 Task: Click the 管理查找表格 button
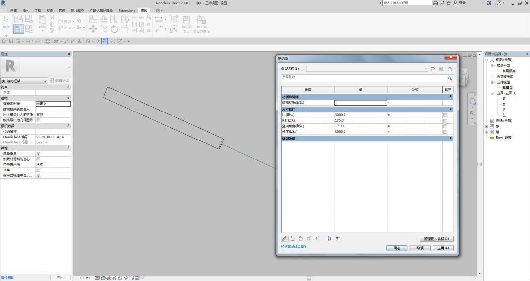436,239
